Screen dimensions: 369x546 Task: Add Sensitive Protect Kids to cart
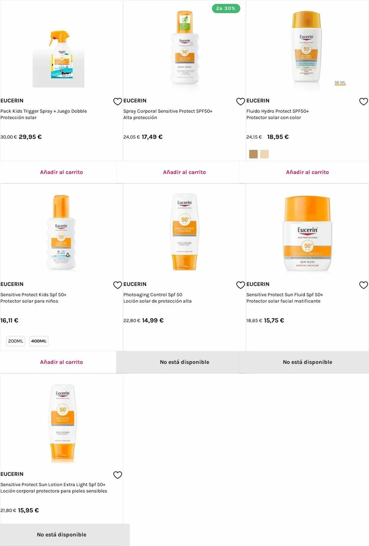pos(61,362)
